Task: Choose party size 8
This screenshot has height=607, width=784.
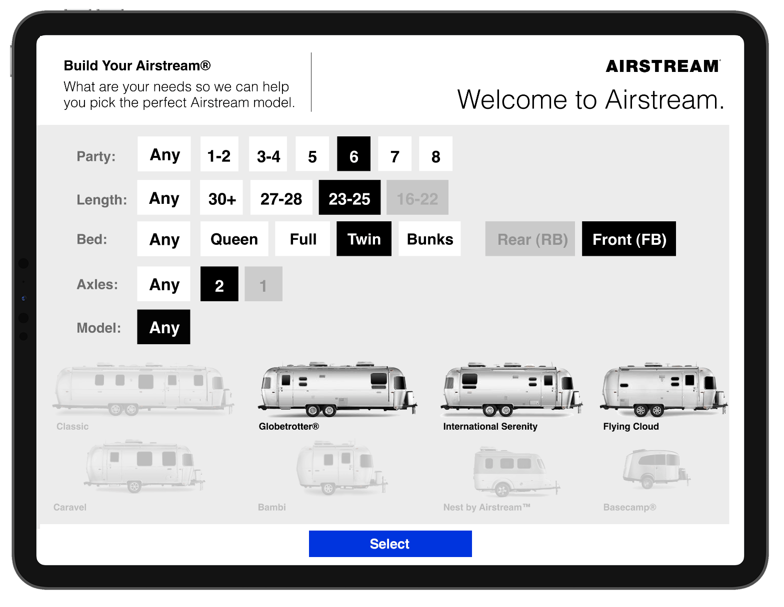Action: [435, 154]
